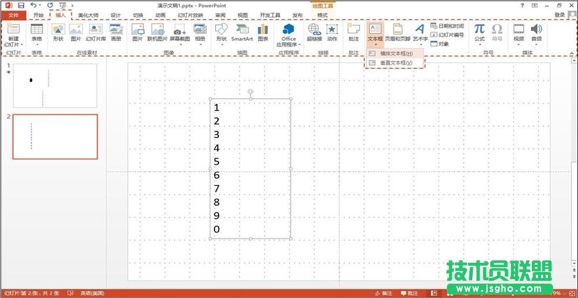Switch to the 设计 design tab
The width and height of the screenshot is (578, 298).
click(x=116, y=15)
